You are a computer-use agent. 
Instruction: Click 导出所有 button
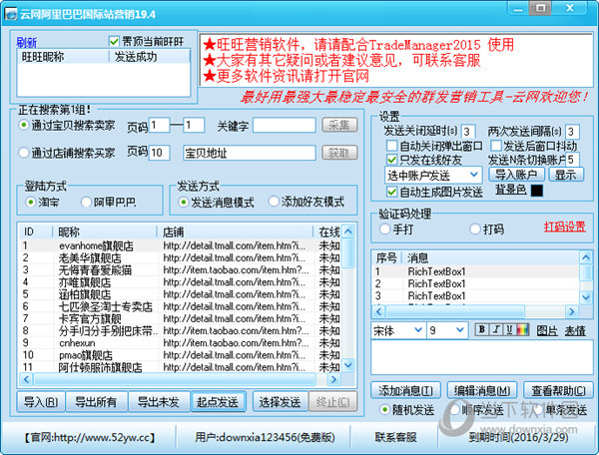[x=96, y=401]
